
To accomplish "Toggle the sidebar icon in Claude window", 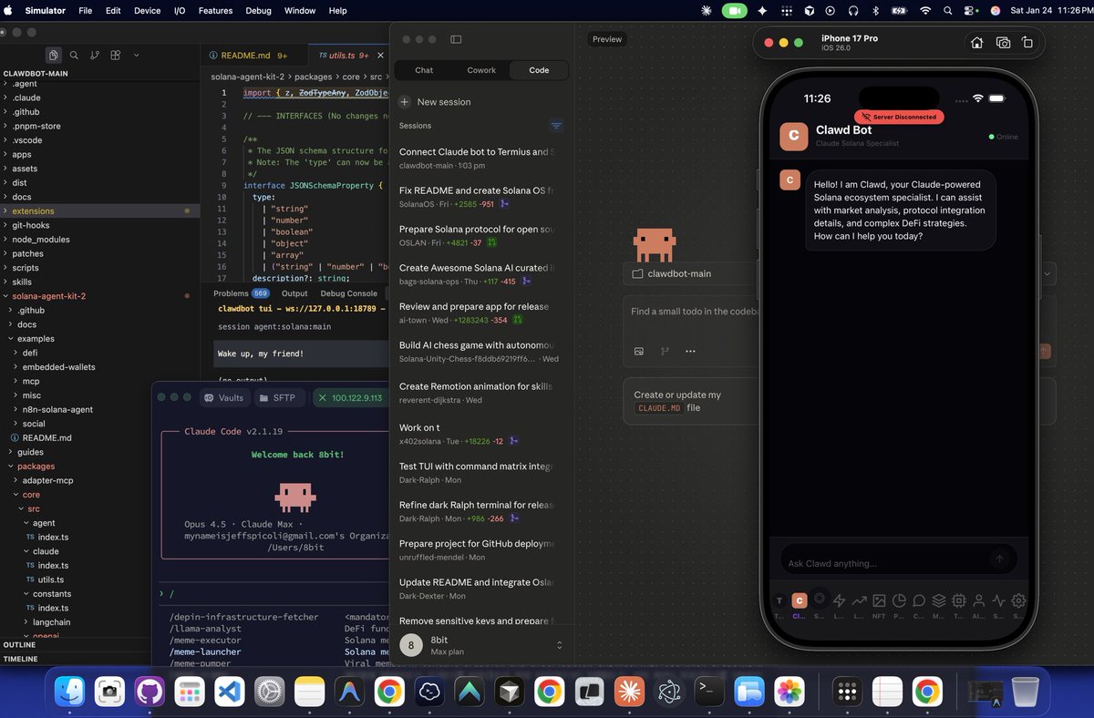I will 456,39.
